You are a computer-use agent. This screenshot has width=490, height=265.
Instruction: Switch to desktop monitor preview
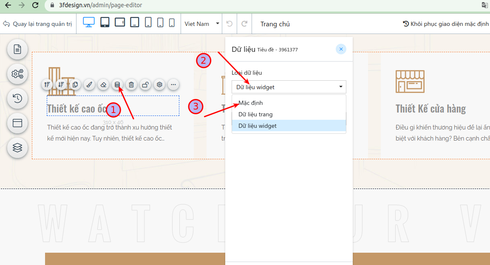[x=89, y=23]
